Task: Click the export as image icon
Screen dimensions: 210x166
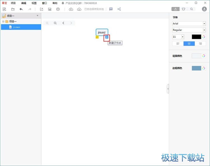Action: (50, 9)
